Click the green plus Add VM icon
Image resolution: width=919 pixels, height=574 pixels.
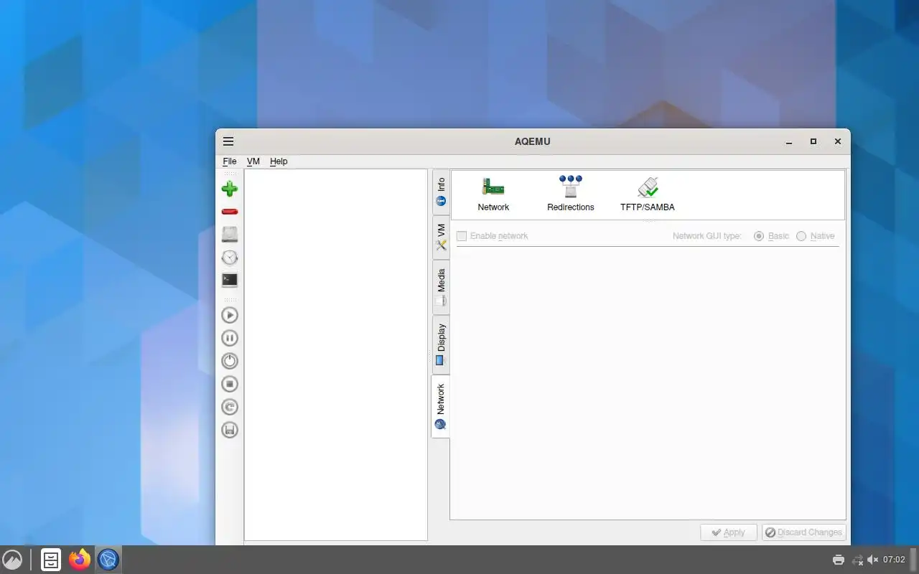(230, 189)
